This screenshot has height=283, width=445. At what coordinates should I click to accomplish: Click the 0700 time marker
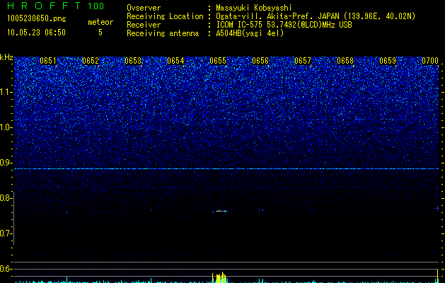(x=430, y=61)
